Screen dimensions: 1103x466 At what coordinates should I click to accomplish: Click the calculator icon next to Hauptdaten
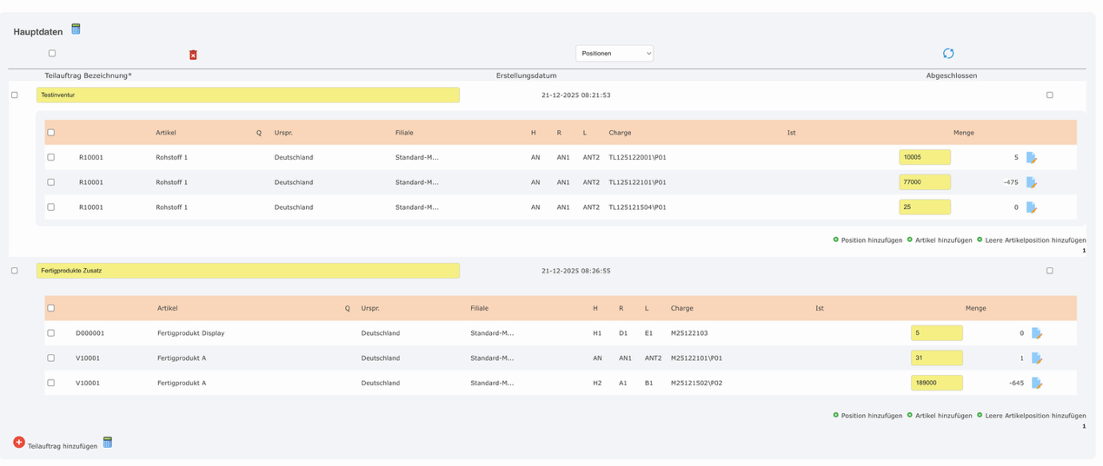coord(76,30)
